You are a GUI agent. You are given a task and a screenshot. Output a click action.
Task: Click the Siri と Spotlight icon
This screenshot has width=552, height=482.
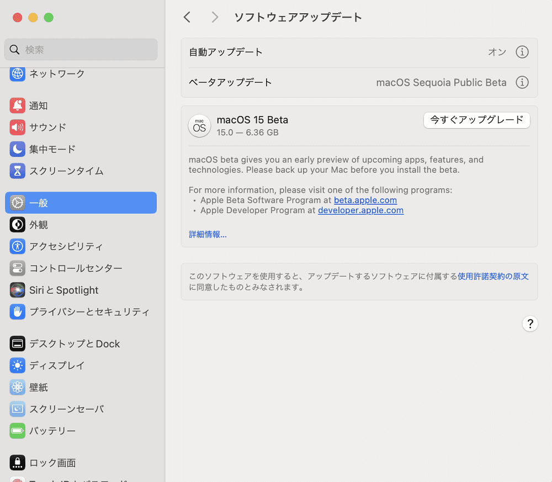(17, 290)
